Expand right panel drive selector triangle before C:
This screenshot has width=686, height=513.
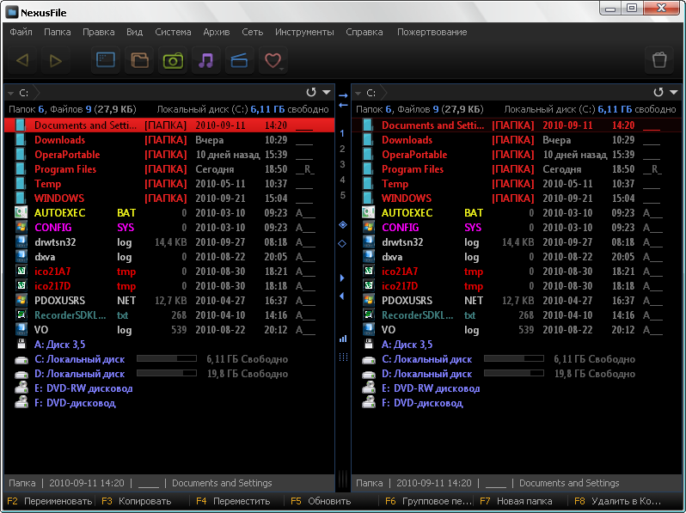coord(358,93)
